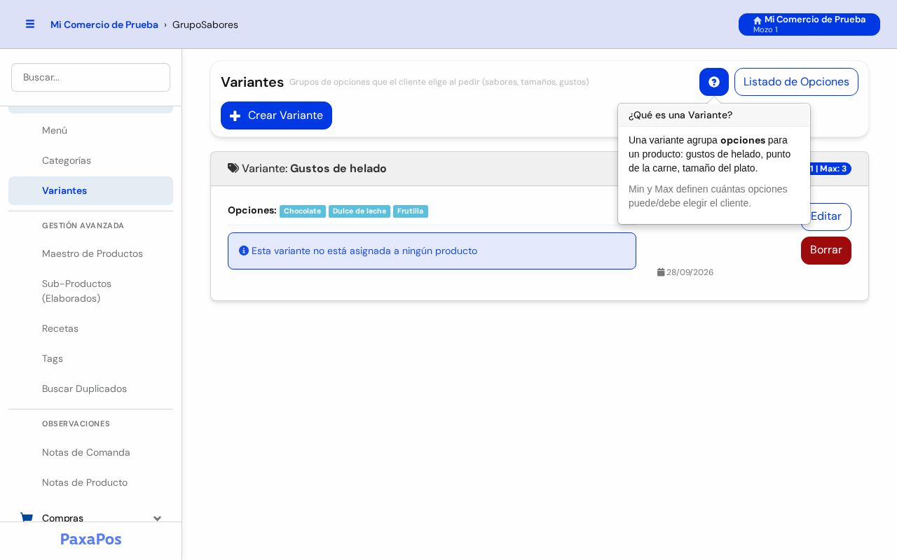Click the home icon in the commerce badge

click(758, 20)
